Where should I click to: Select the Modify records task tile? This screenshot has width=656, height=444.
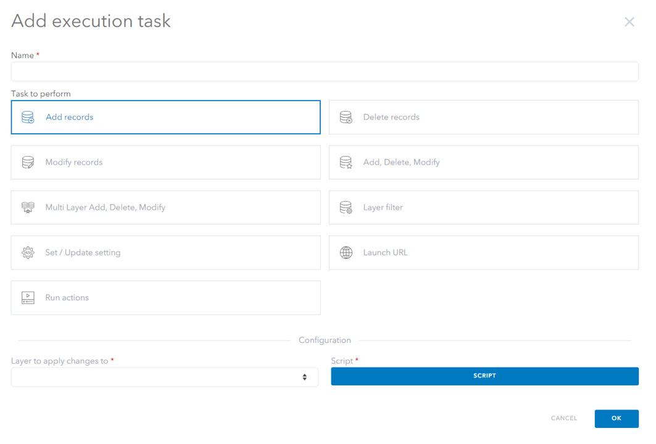coord(165,162)
